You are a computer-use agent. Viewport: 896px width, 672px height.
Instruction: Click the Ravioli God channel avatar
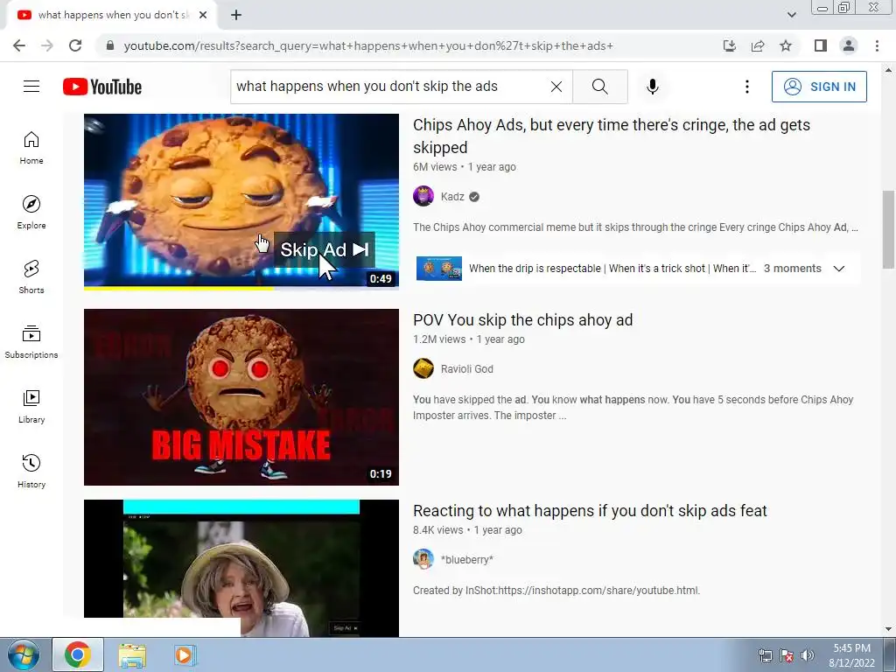pyautogui.click(x=423, y=368)
